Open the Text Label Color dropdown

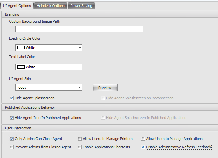pos(49,67)
